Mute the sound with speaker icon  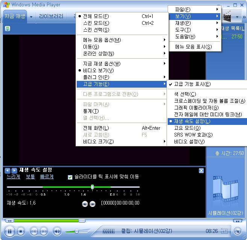pos(57,231)
